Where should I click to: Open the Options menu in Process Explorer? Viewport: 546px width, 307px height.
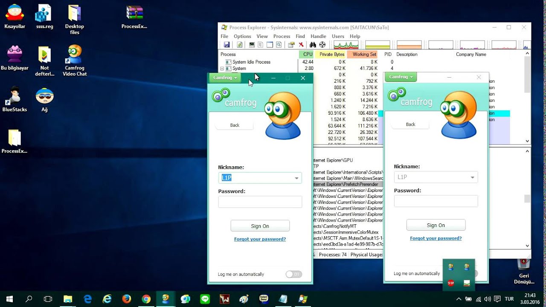[242, 36]
